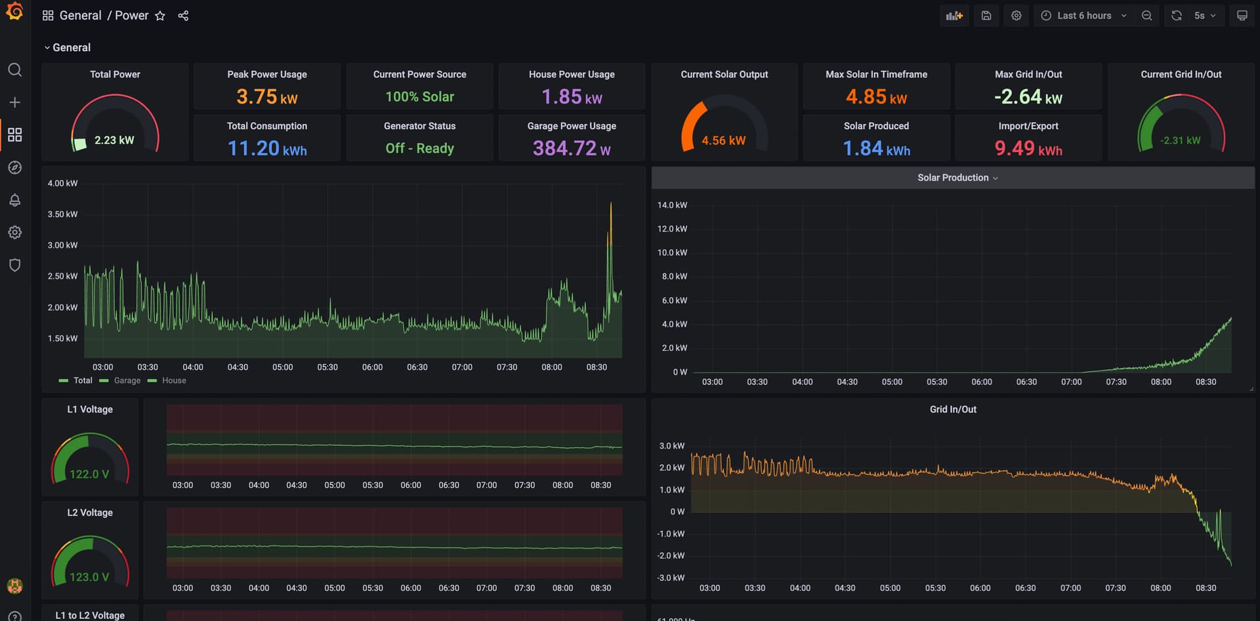This screenshot has width=1260, height=621.
Task: Open the Dashboards icon in sidebar
Action: point(15,134)
